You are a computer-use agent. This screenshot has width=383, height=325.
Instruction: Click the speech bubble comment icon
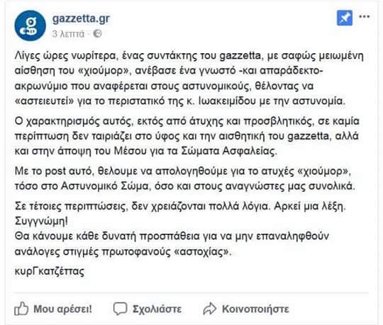[x=120, y=309]
